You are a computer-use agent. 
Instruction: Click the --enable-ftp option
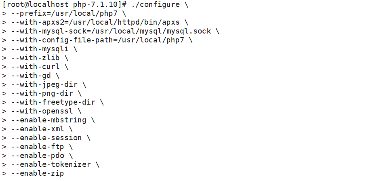click(37, 147)
